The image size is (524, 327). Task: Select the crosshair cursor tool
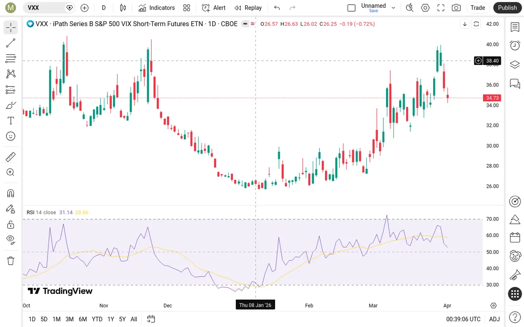coord(11,28)
